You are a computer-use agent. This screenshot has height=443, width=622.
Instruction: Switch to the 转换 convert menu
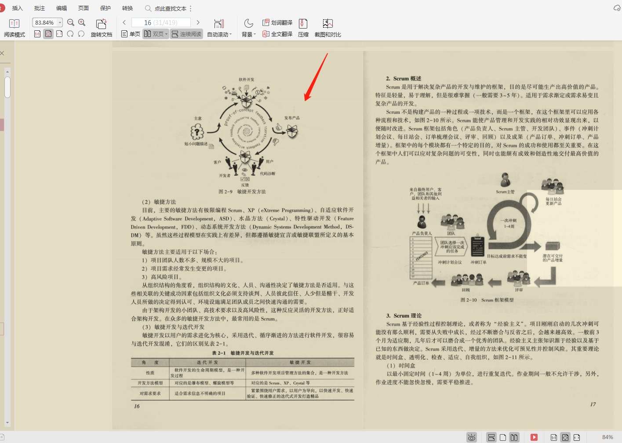tap(127, 8)
